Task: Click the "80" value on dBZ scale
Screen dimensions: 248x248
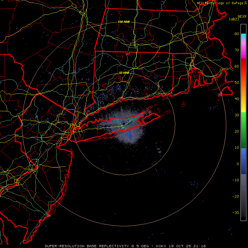Action: (x=237, y=34)
